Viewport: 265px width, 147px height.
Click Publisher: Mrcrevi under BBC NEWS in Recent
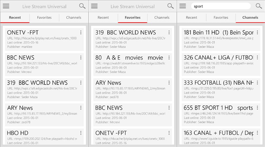[x=19, y=72]
